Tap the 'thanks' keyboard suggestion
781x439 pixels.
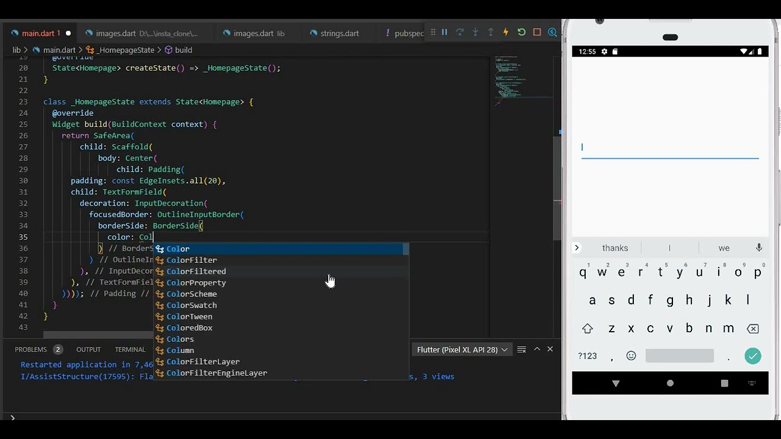pos(615,248)
